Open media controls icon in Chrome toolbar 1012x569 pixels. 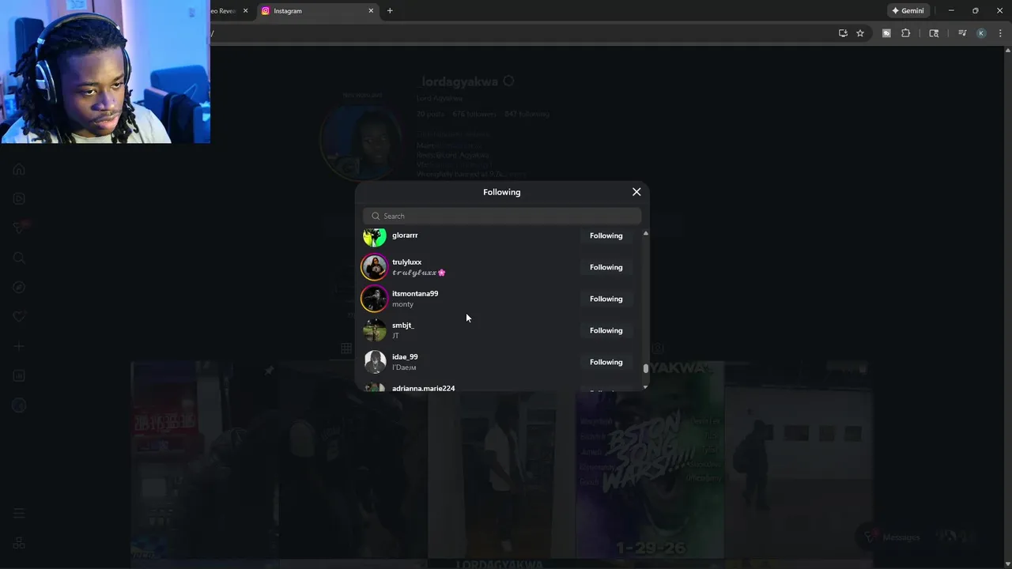962,33
